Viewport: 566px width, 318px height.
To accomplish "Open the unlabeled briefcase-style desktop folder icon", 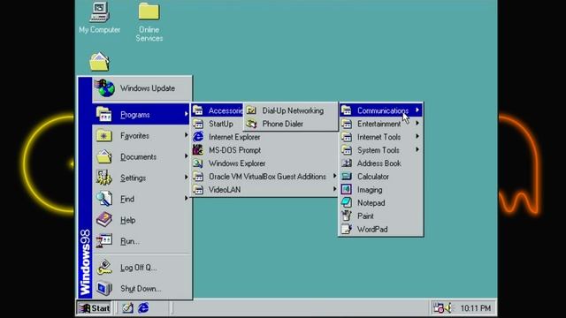I will coord(99,62).
